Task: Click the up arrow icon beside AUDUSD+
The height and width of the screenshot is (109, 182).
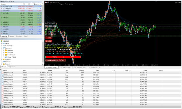Action: coord(1,13)
